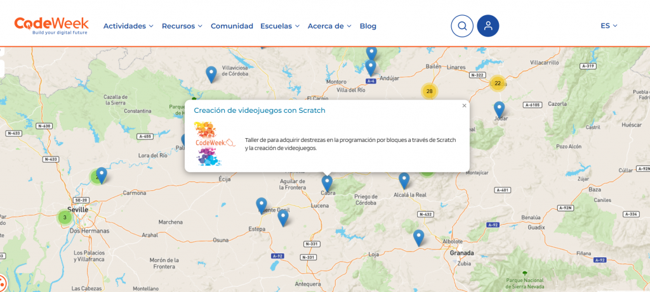650x292 pixels.
Task: Click map pin near Villaviciosa de Córdoba
Action: (x=211, y=73)
